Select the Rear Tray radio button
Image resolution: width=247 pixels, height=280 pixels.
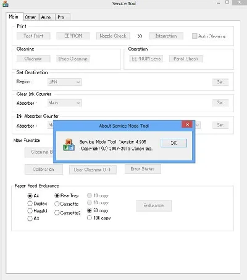coord(57,196)
